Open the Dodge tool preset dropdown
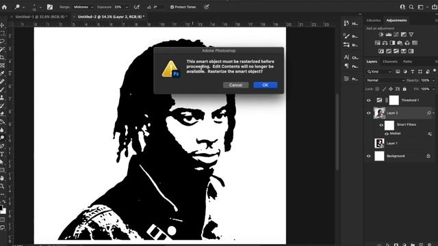Screen dimensions: 438x246 tap(23, 8)
